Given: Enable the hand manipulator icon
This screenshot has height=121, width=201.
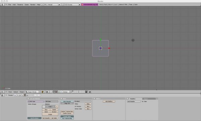Looking at the screenshot, I should tap(54, 92).
